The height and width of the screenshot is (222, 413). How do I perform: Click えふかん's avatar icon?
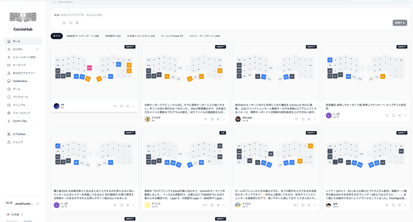tap(238, 205)
